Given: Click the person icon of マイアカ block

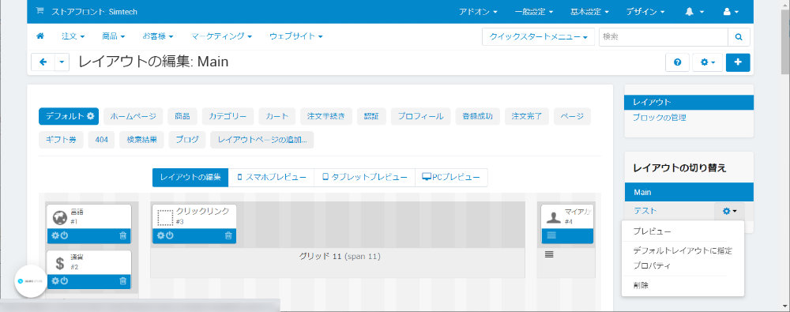Looking at the screenshot, I should click(x=554, y=217).
